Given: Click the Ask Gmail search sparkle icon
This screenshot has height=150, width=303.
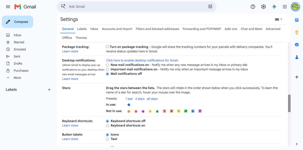Looking at the screenshot, I should [x=63, y=7].
